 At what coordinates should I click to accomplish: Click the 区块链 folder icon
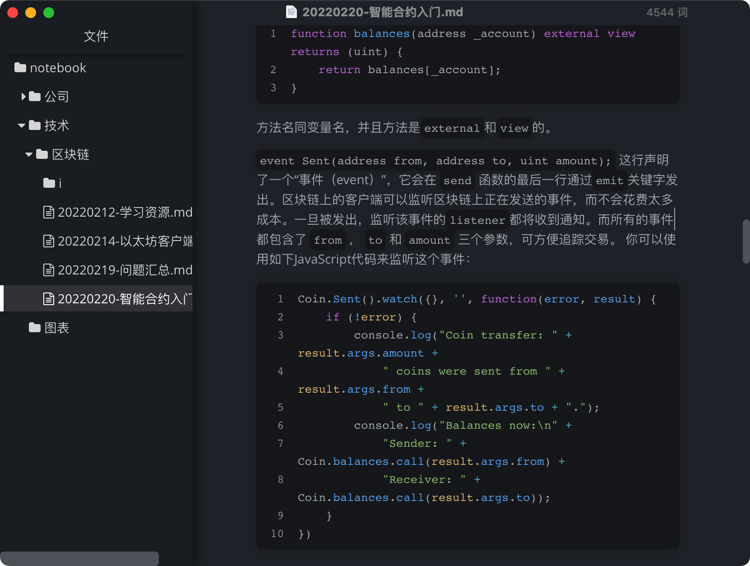(42, 154)
